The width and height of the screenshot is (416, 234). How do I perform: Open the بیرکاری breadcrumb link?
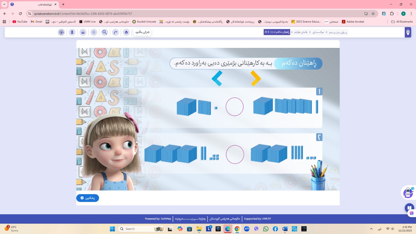(318, 32)
